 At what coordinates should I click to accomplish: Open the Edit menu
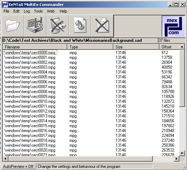pos(16,11)
